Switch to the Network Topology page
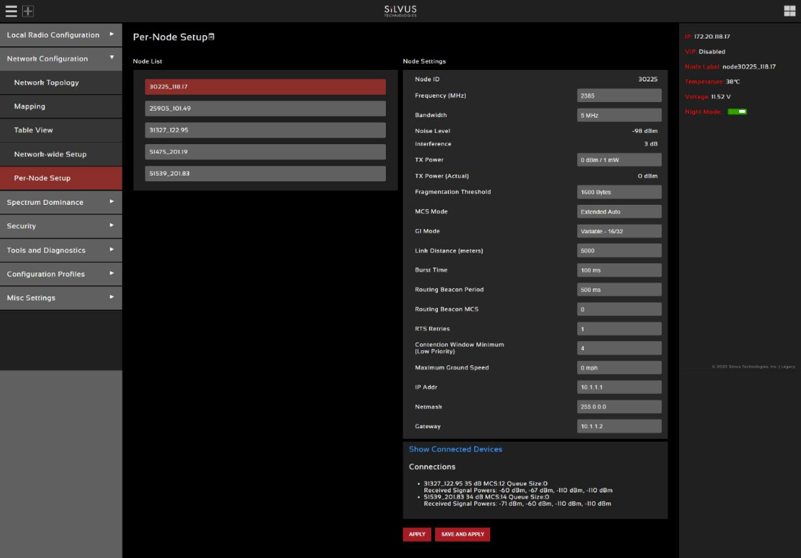This screenshot has width=801, height=558. pos(61,81)
